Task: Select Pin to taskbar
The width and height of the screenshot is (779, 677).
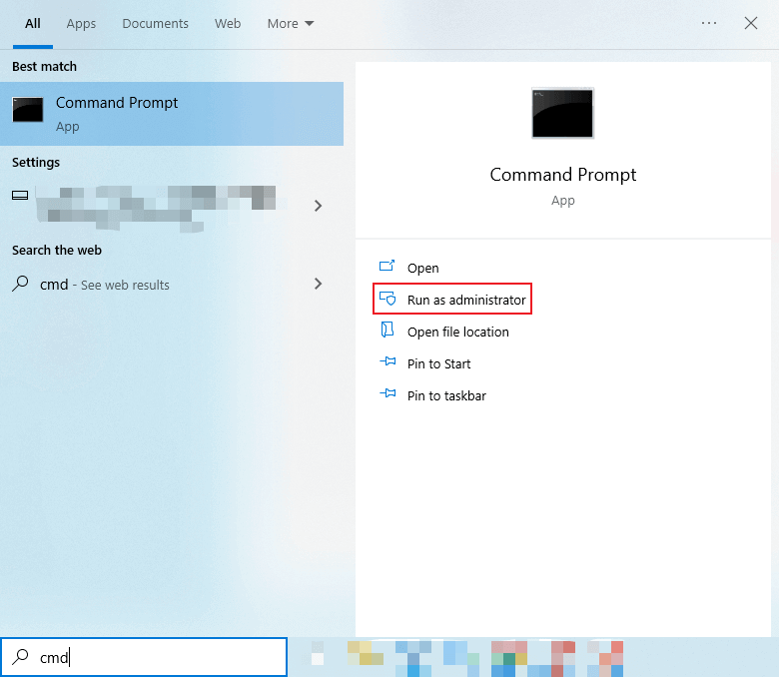Action: coord(446,395)
